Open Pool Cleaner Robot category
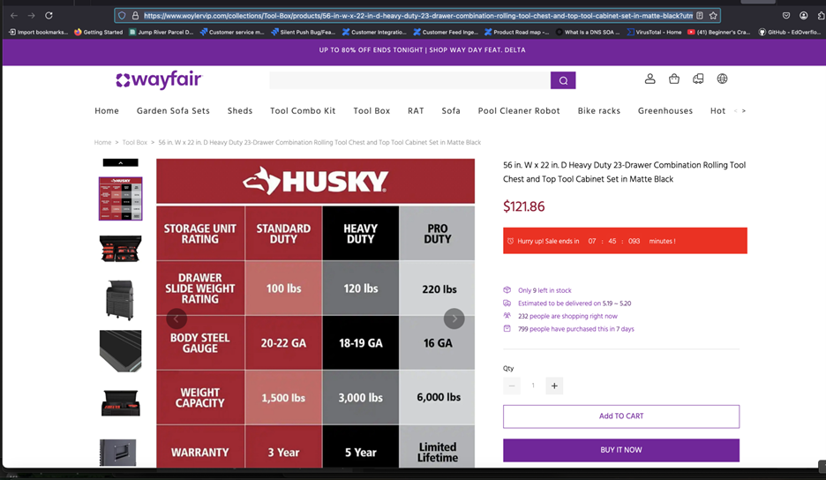Image resolution: width=826 pixels, height=480 pixels. [x=519, y=110]
